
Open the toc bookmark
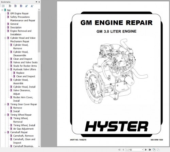point(9,10)
